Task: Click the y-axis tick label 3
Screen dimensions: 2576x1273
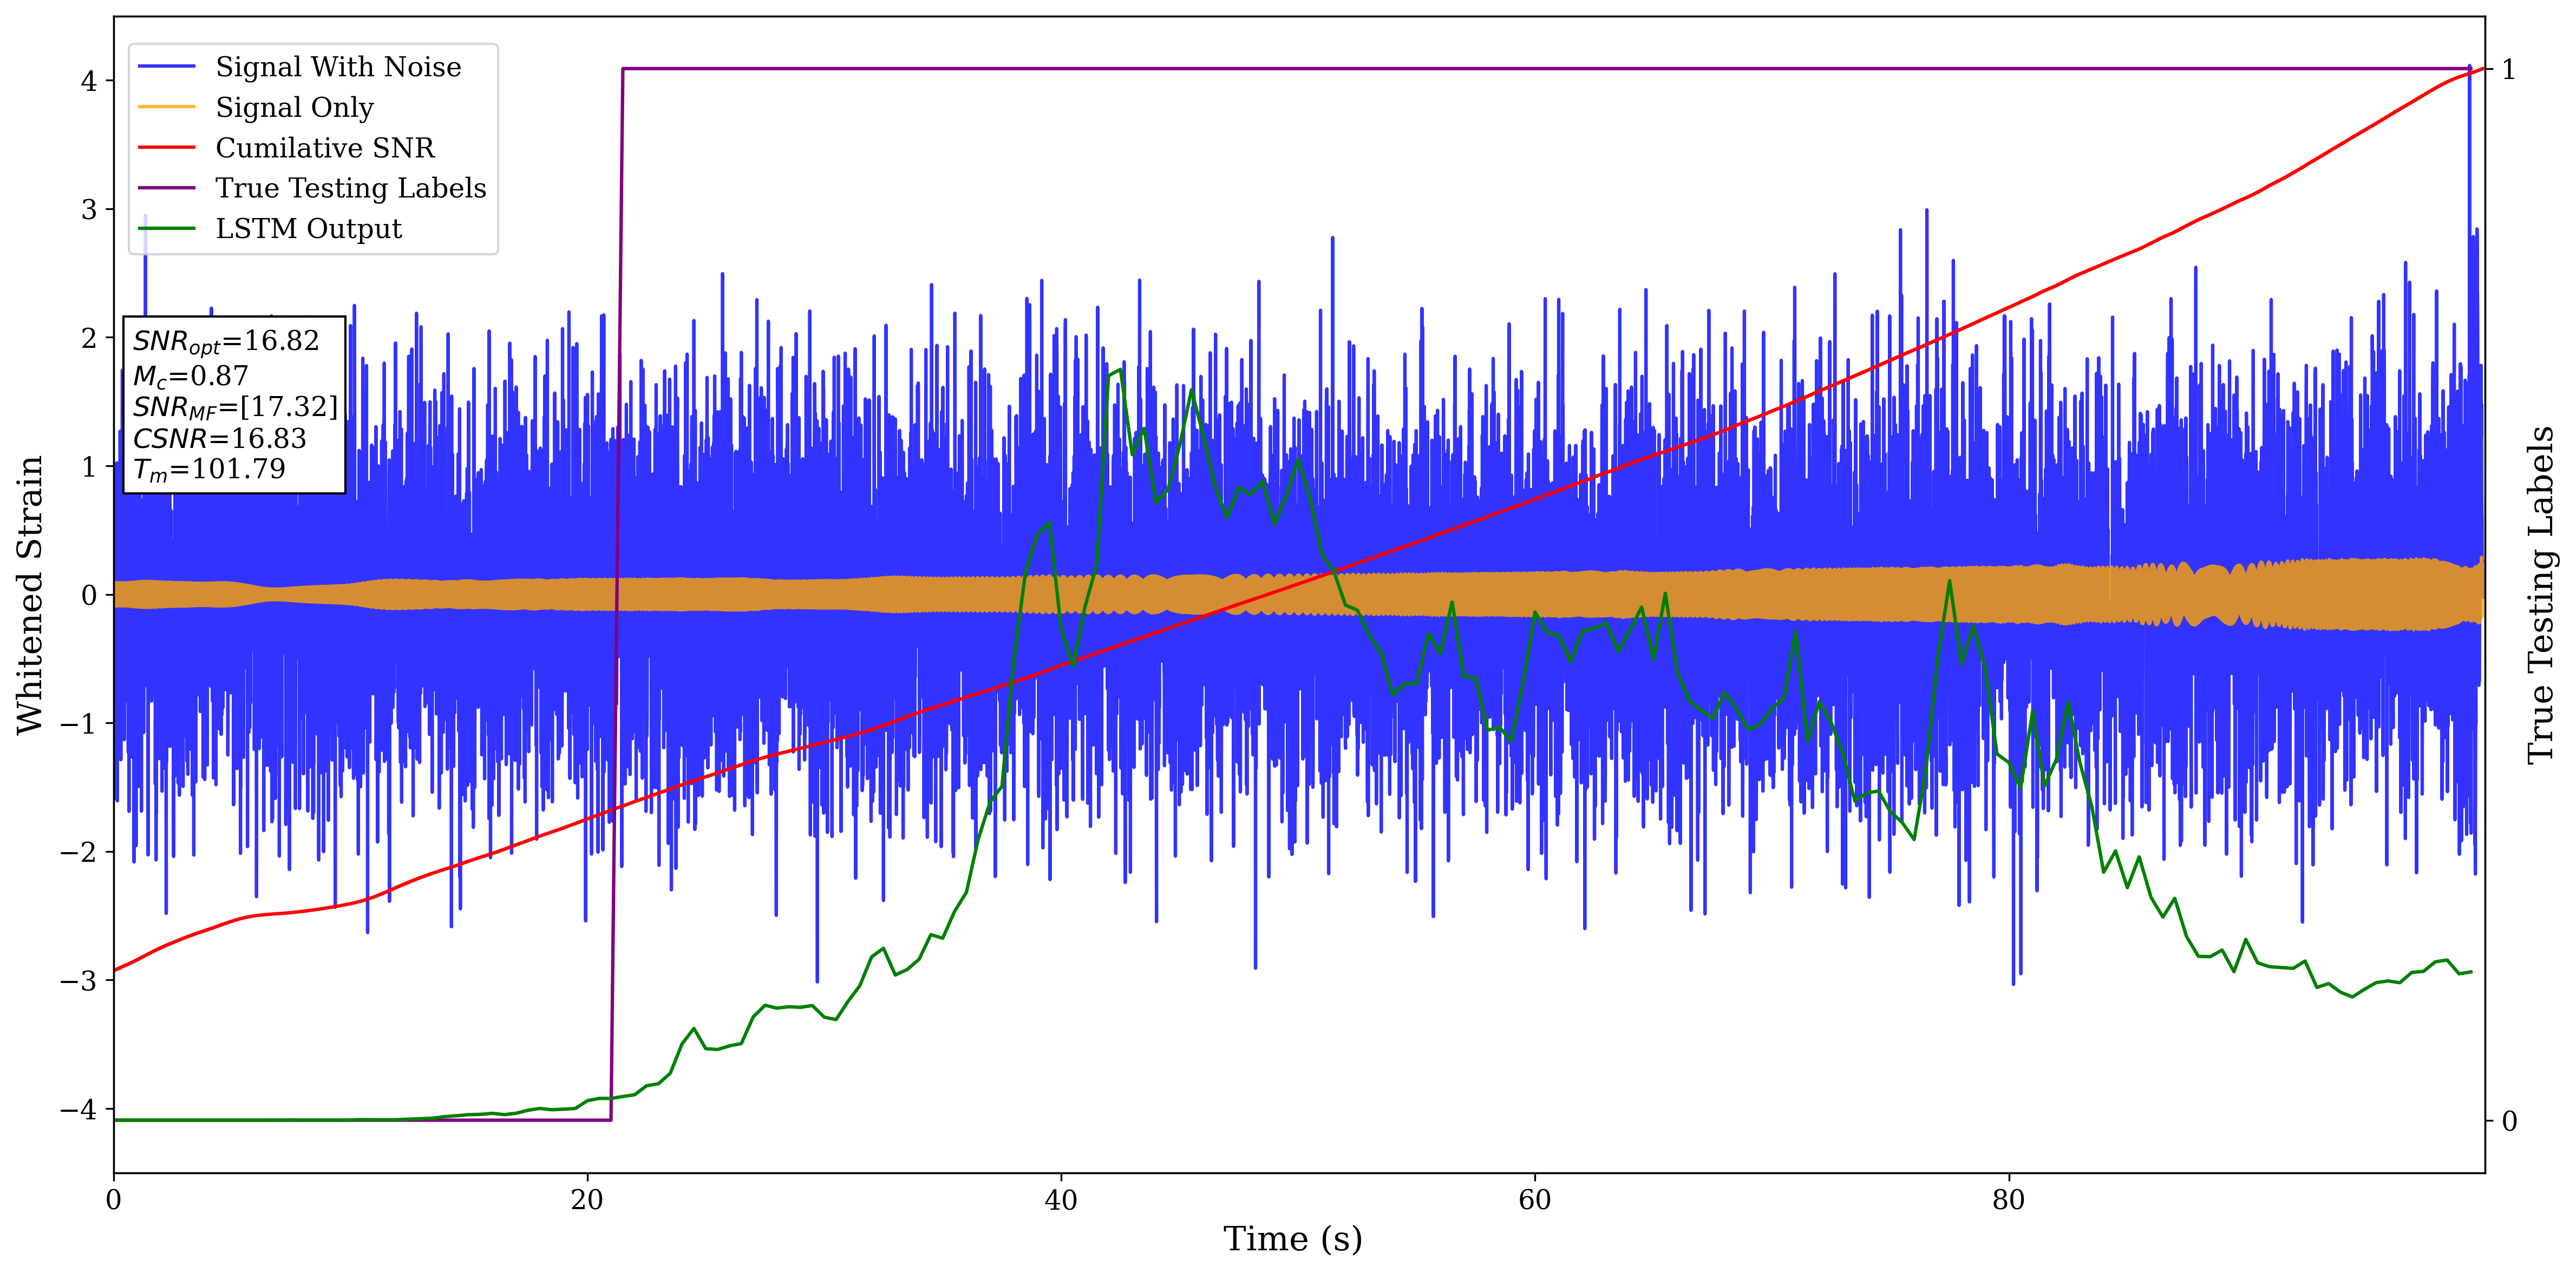Action: click(x=90, y=210)
